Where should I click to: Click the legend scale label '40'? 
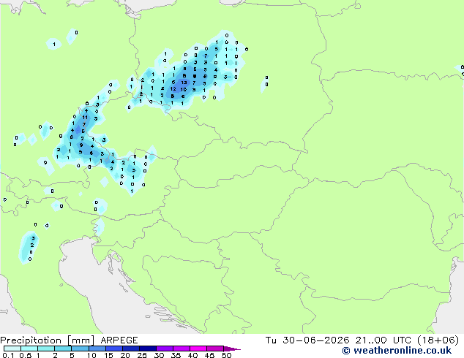[192, 355]
